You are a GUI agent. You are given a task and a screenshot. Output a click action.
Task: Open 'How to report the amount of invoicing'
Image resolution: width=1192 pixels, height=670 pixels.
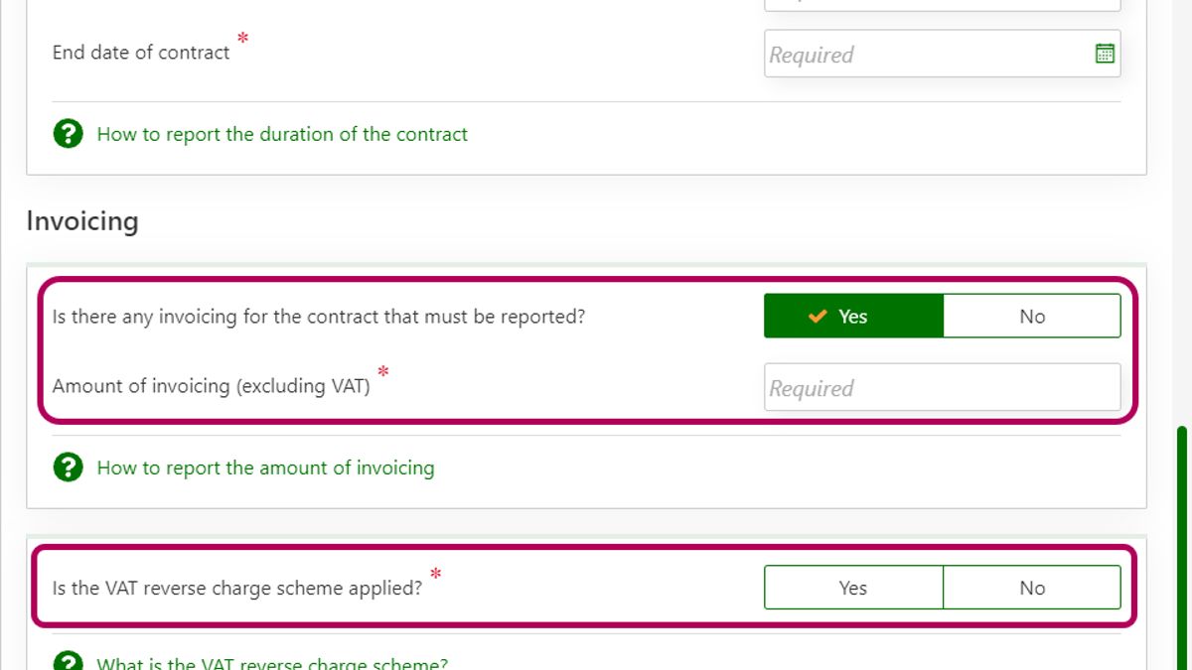(265, 468)
